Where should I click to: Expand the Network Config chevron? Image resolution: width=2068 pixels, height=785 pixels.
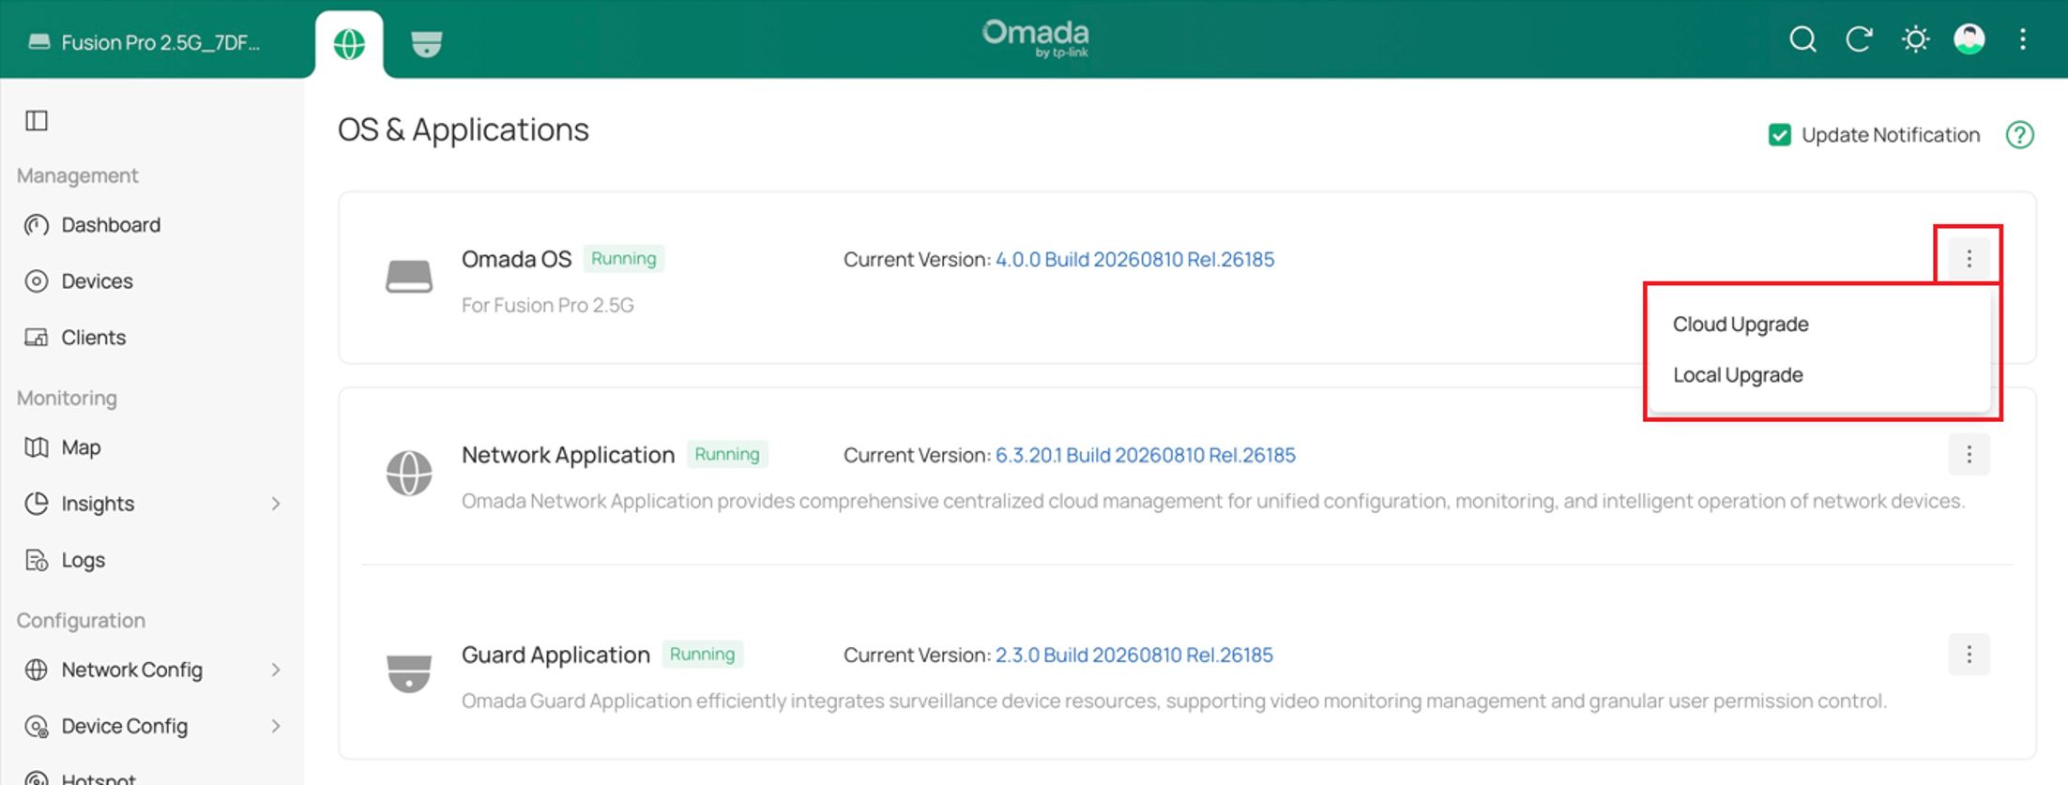(x=276, y=670)
